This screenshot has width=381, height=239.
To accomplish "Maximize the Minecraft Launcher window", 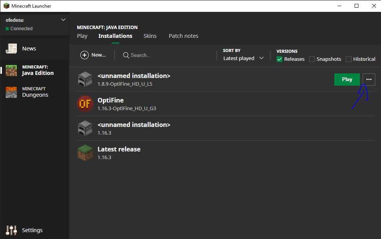I will (357, 6).
